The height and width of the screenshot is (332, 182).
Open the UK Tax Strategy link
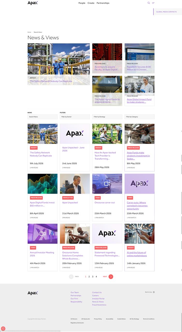[x=134, y=319]
